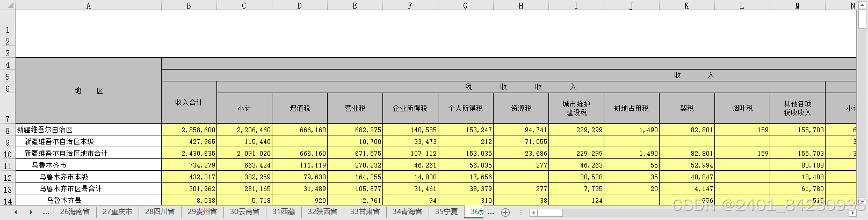Click the 耕地占用税 heading cell
Viewport: 868px width, 220px height.
pos(631,108)
